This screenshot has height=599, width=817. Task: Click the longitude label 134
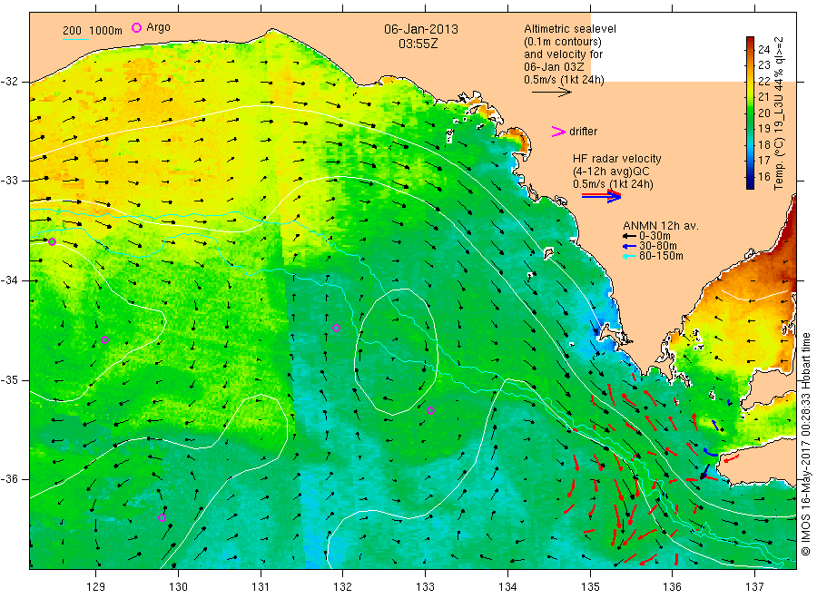point(507,586)
